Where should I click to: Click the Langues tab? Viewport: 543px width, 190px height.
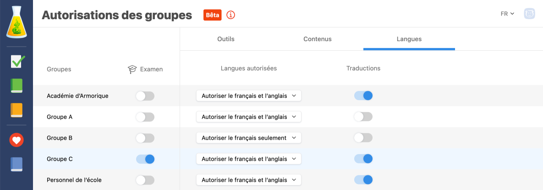(x=409, y=39)
